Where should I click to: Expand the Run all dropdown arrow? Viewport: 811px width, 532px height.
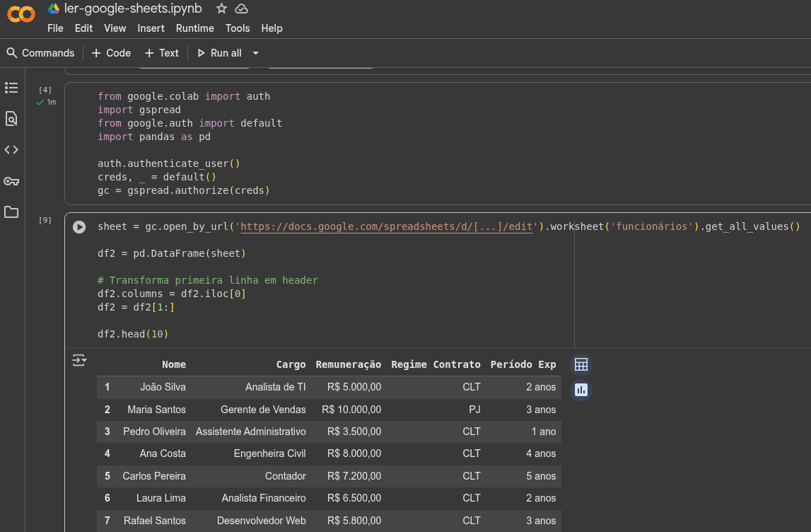coord(255,53)
